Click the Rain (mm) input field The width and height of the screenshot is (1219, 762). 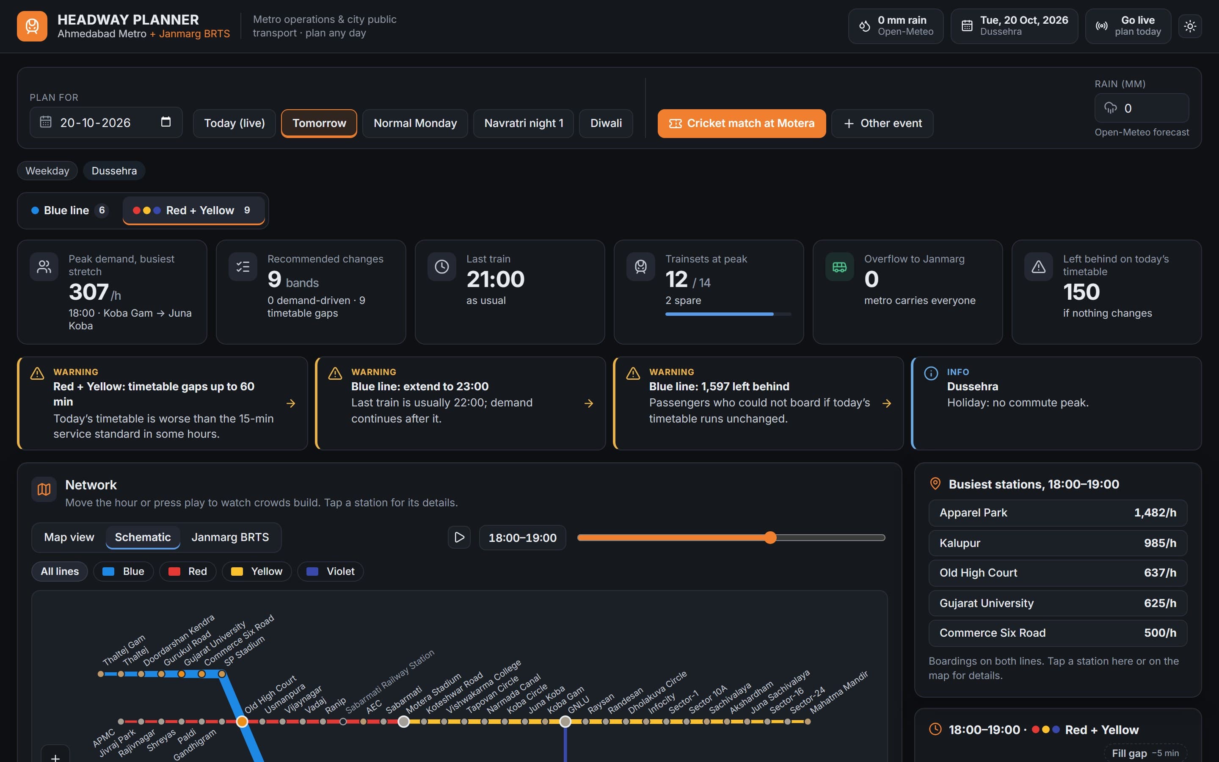click(1142, 108)
